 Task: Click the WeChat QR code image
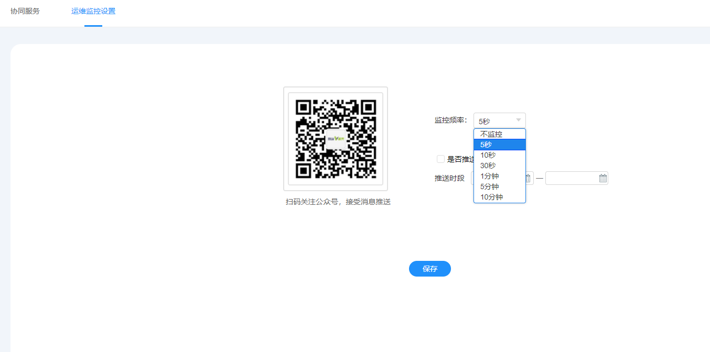point(336,139)
